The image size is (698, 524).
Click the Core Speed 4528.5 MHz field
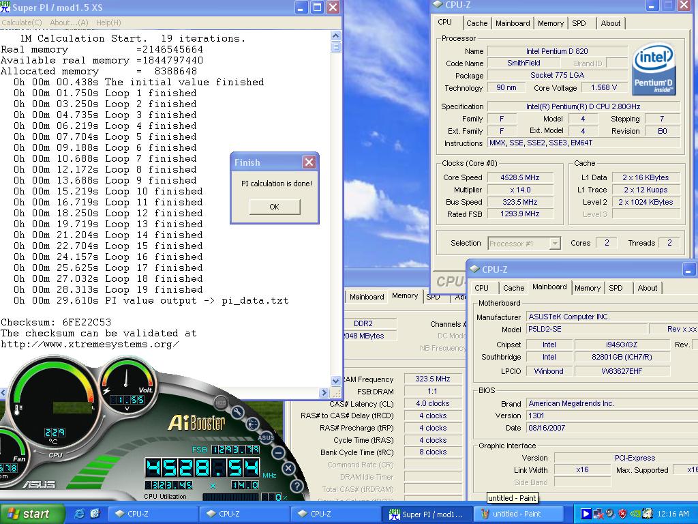520,177
